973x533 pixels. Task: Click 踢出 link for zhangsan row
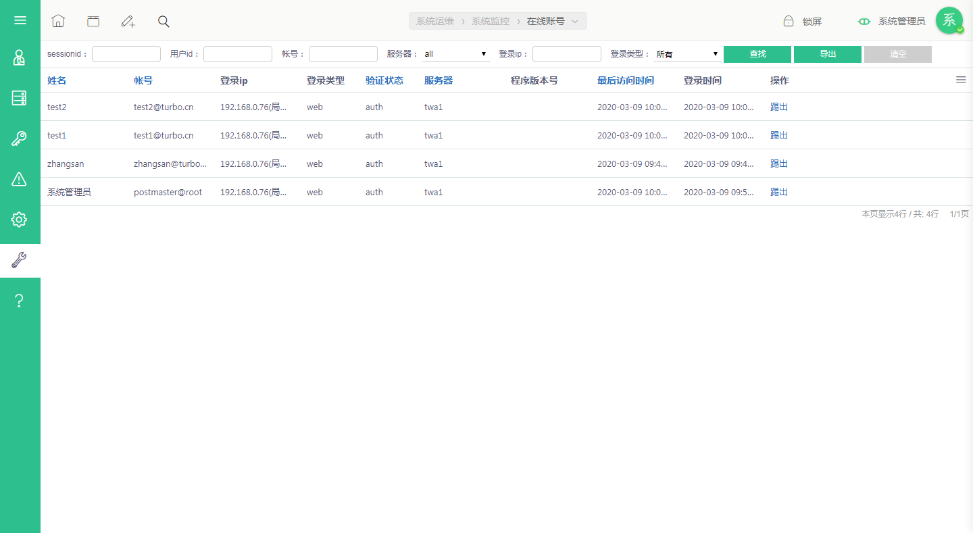[779, 163]
